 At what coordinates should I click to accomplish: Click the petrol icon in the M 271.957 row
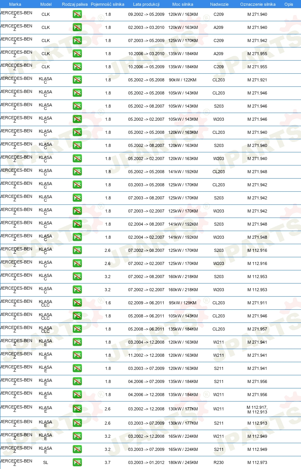(x=77, y=329)
